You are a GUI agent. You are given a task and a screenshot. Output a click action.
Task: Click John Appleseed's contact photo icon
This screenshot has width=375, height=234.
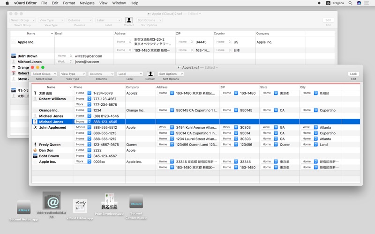[35, 127]
